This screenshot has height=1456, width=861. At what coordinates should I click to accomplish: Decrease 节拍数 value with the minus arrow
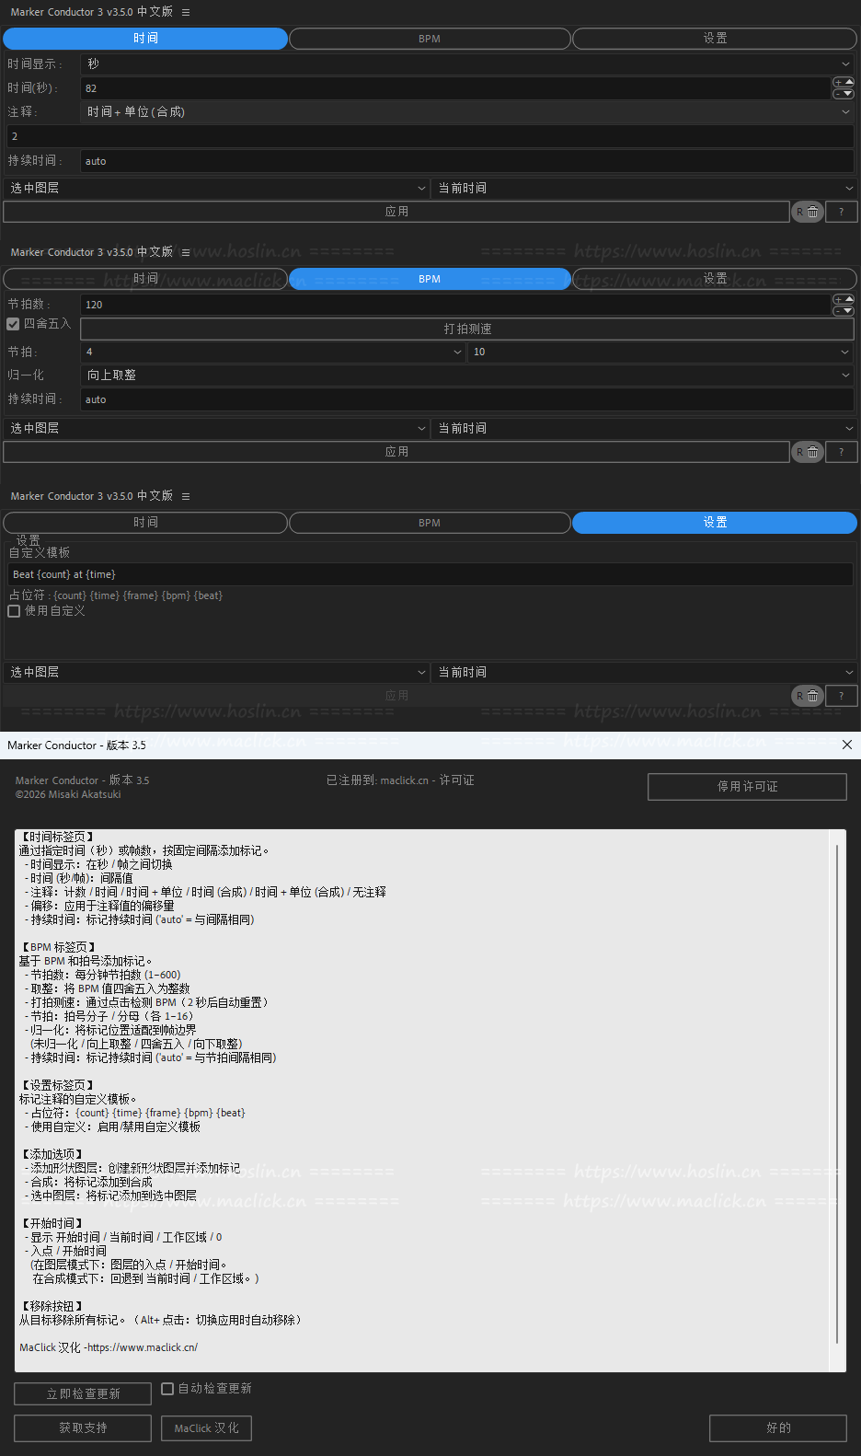click(843, 310)
